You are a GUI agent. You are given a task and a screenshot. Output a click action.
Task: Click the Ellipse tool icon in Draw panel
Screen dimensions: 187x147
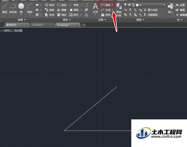37,10
